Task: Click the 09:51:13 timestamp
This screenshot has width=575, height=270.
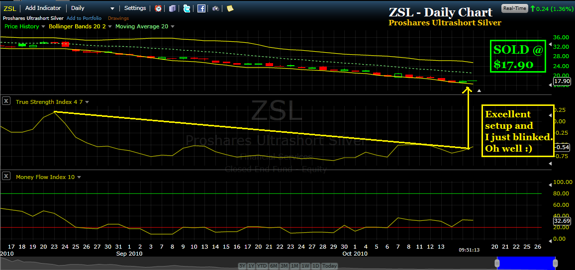Action: (468, 250)
